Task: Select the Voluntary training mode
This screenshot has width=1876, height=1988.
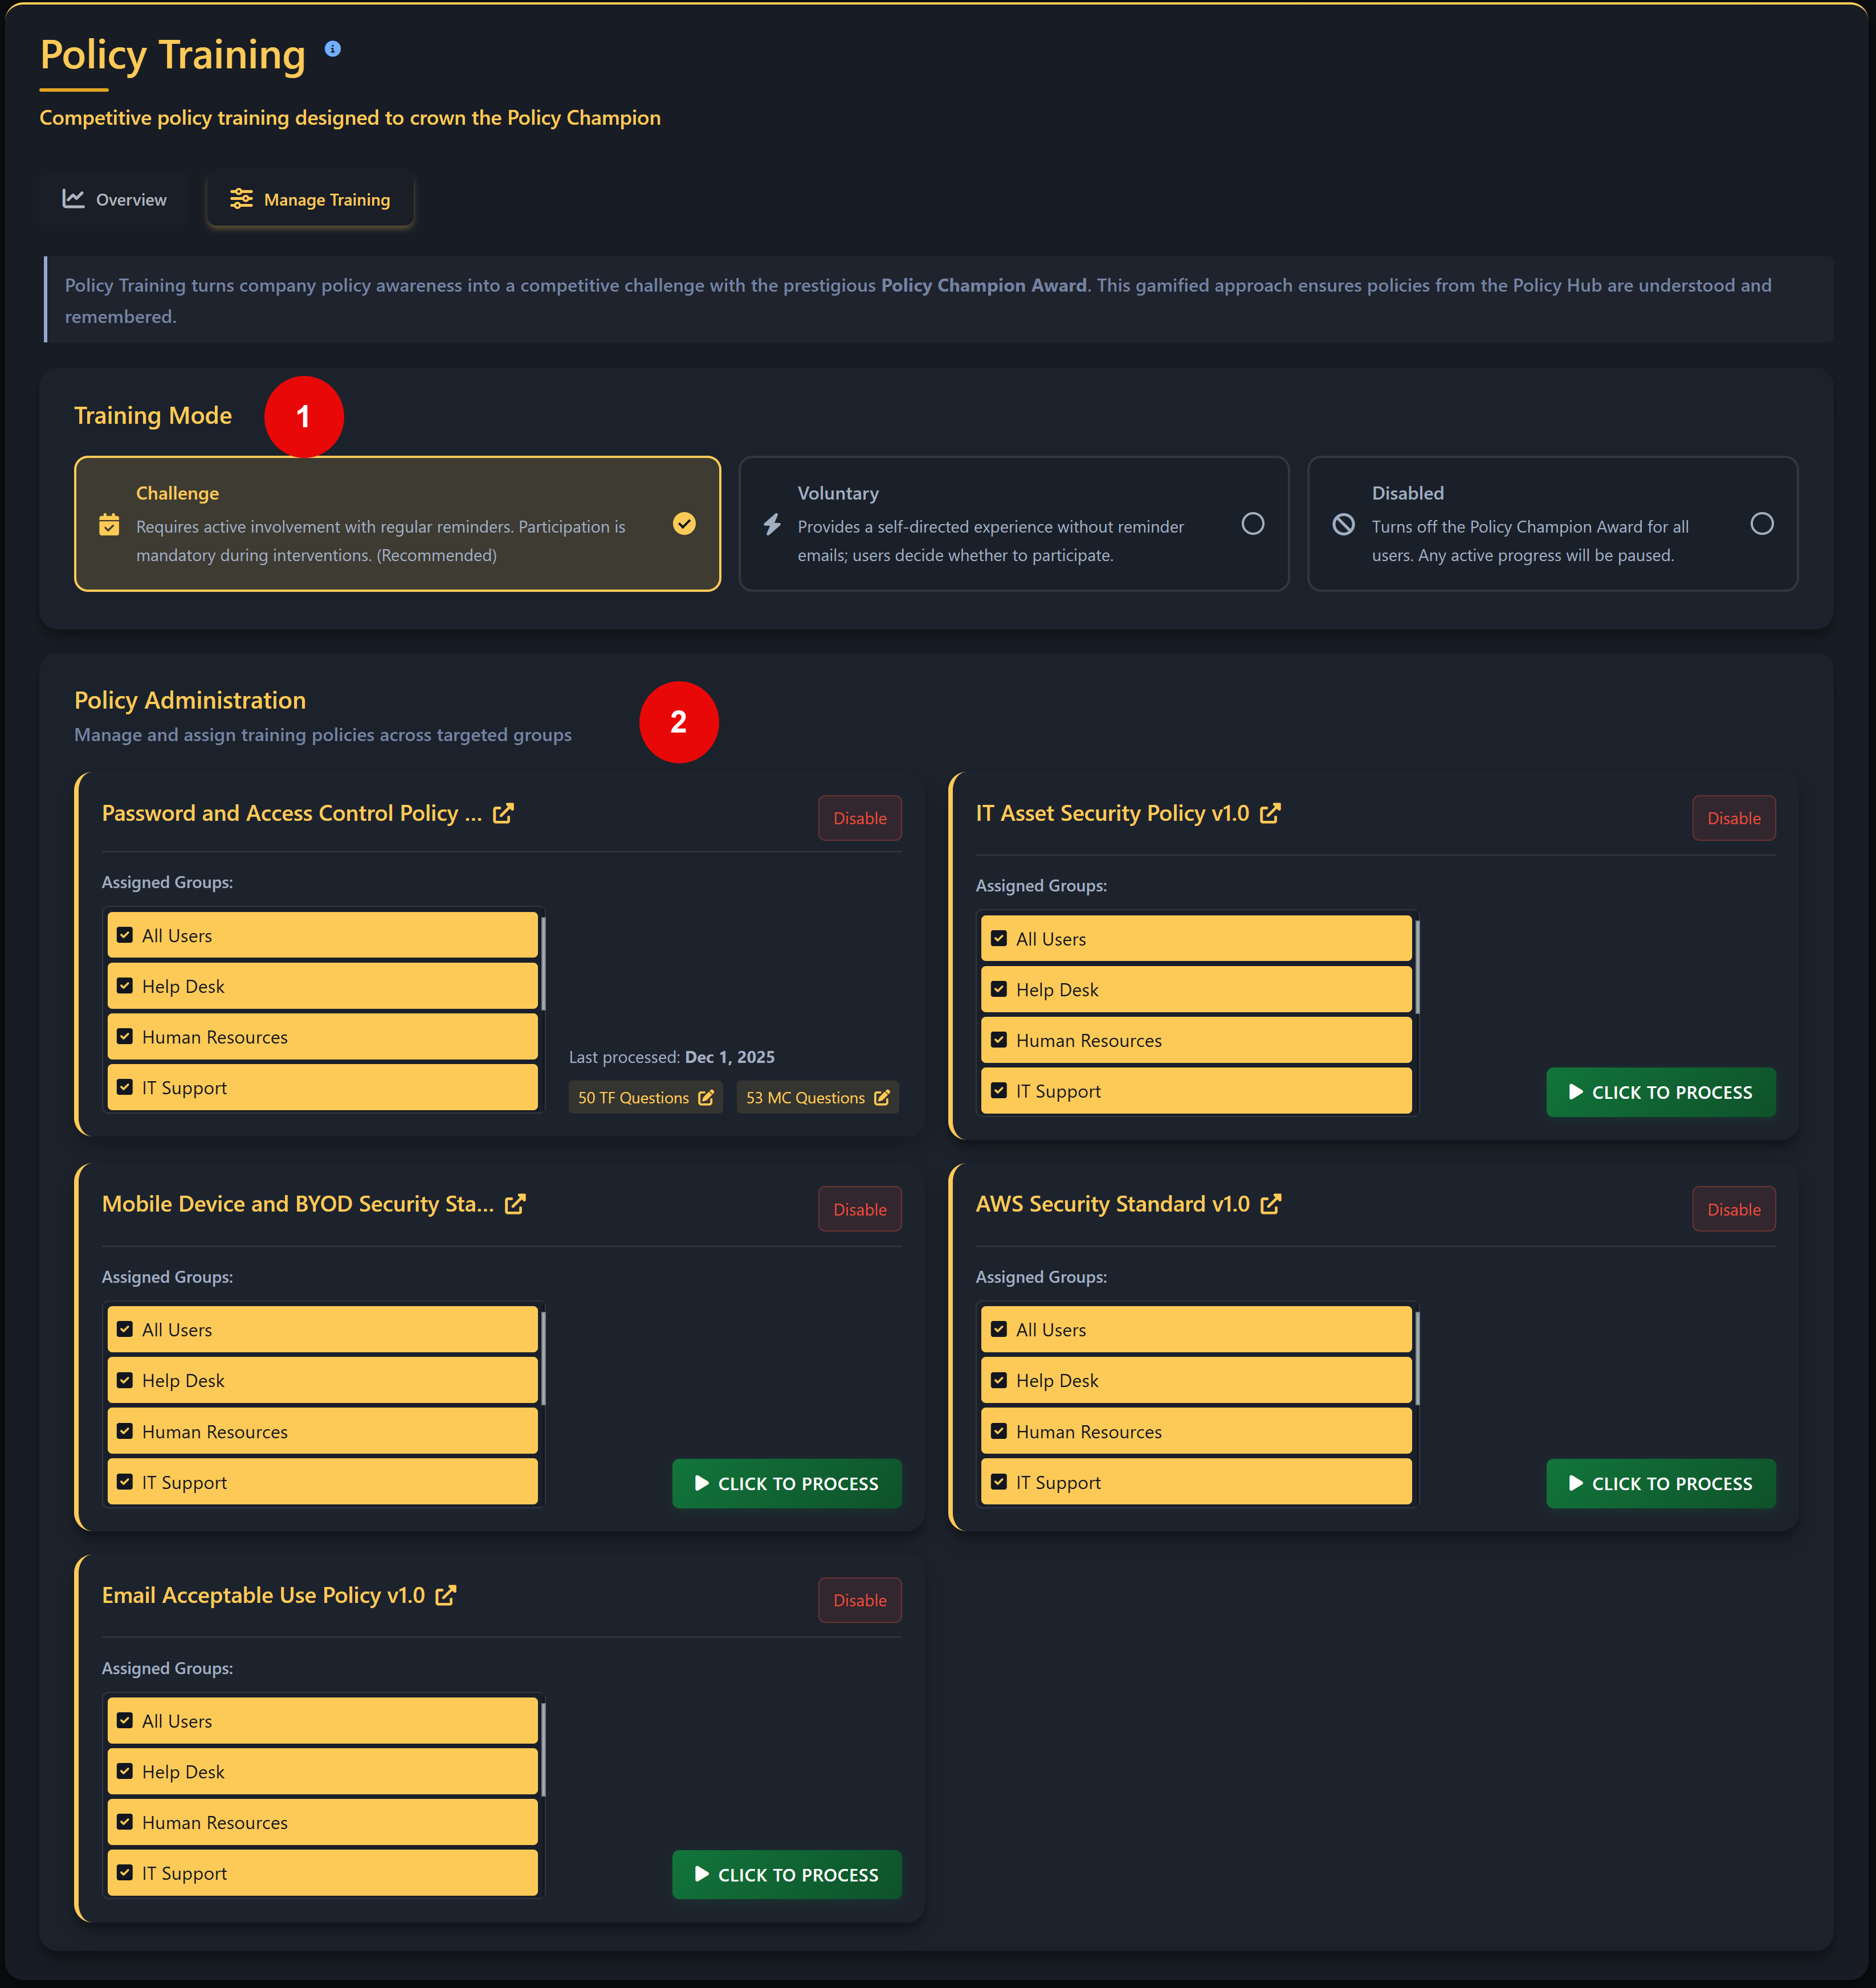Action: coord(1254,524)
